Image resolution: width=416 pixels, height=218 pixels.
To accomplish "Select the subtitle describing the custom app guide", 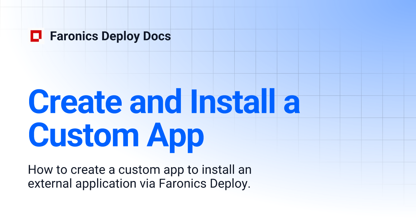I will tap(140, 177).
